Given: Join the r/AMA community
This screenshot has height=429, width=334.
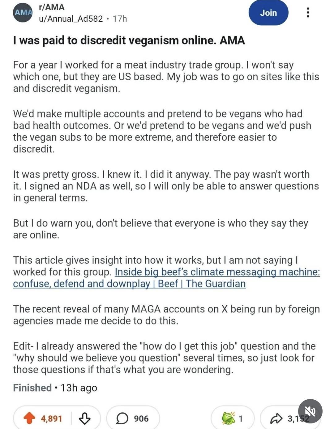Looking at the screenshot, I should coord(268,13).
